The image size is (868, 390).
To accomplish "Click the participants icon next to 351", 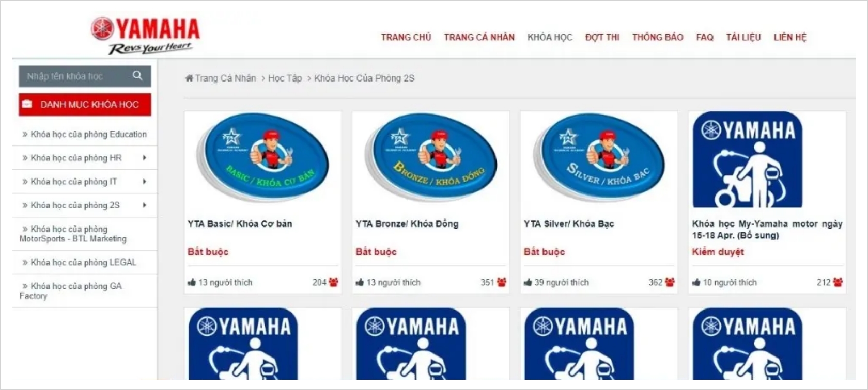I will pos(501,282).
